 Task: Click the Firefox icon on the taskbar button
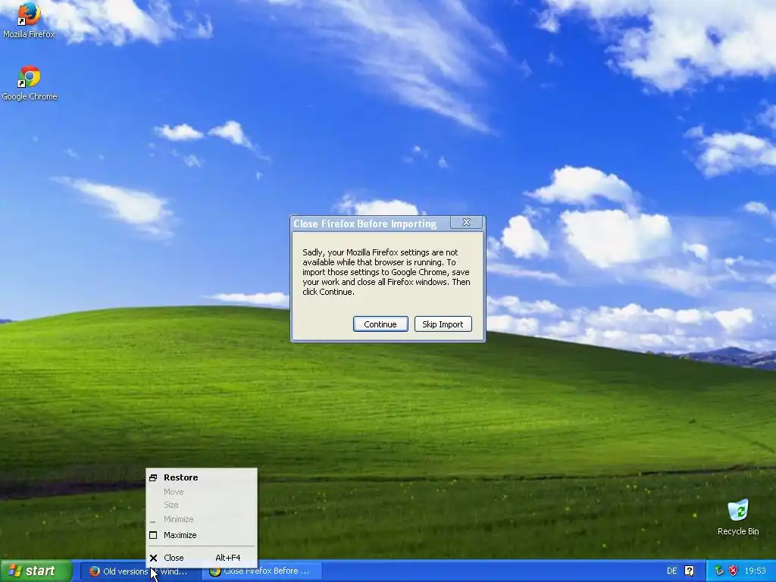(94, 571)
